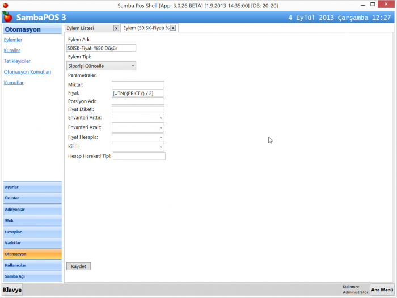Viewport: 397px width, 298px height.
Task: Click the SambaPOS tomato logo icon
Action: (7, 17)
